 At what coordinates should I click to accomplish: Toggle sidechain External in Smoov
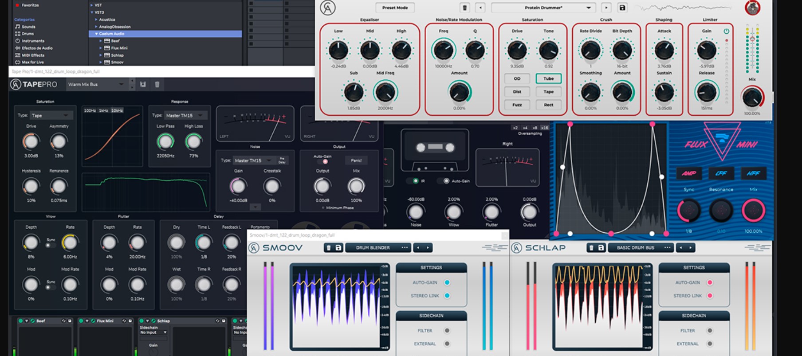coord(447,344)
